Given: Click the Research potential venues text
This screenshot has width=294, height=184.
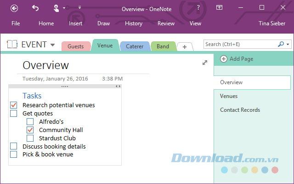Looking at the screenshot, I should pos(59,105).
